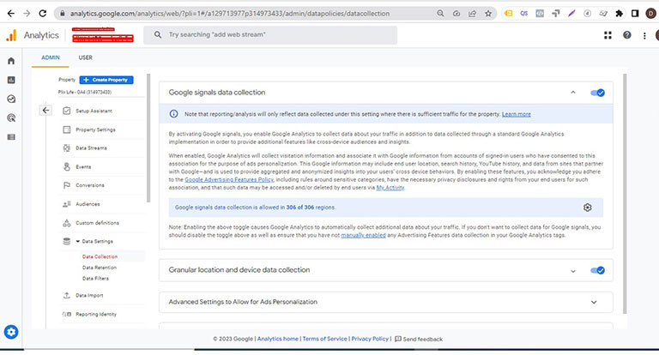This screenshot has width=659, height=355.
Task: Click the browser address bar URL
Action: click(x=230, y=14)
